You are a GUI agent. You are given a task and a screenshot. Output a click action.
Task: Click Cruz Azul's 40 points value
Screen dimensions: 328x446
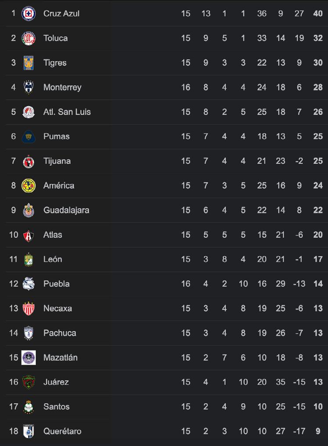pos(318,14)
